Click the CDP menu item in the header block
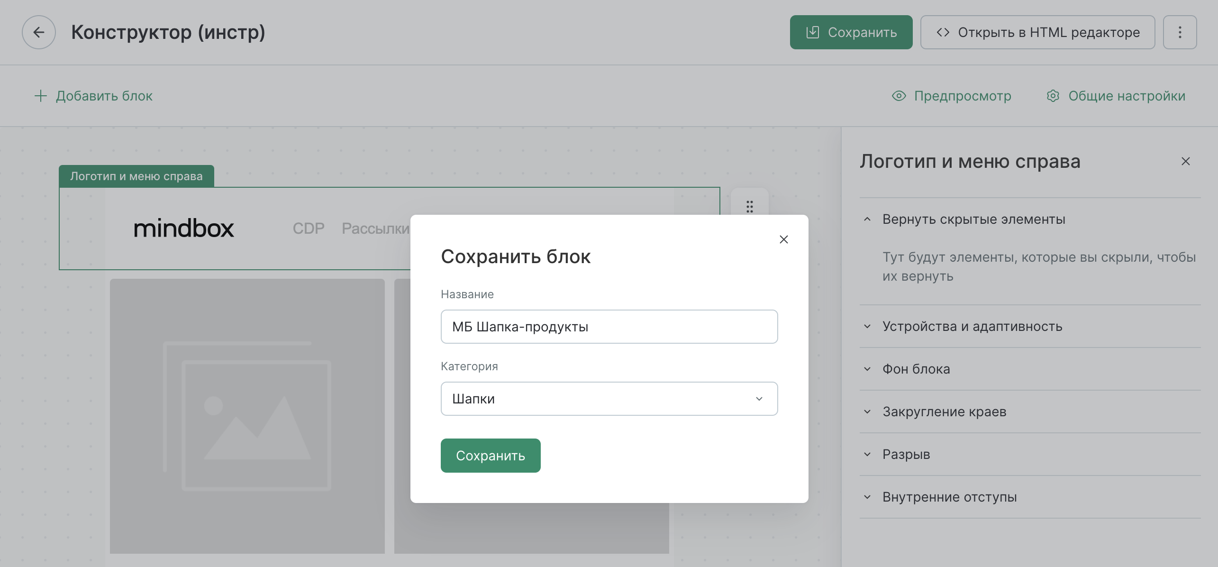 pos(309,229)
